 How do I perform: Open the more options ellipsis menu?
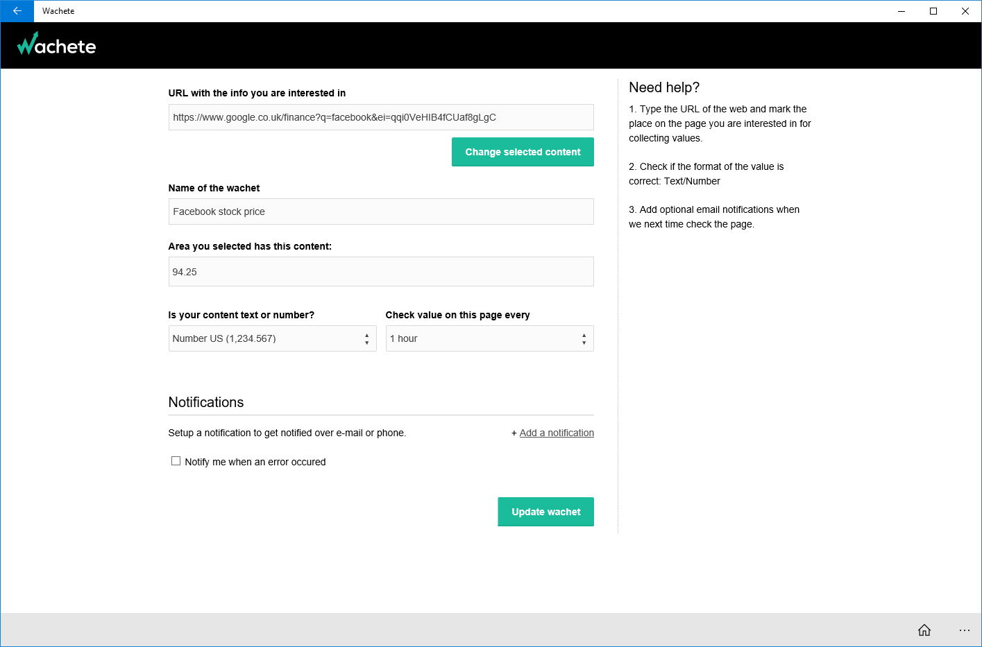click(964, 630)
